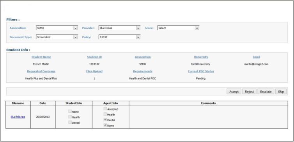Image resolution: width=294 pixels, height=142 pixels.
Task: Toggle the StudentInfo Name checkbox
Action: click(x=70, y=111)
